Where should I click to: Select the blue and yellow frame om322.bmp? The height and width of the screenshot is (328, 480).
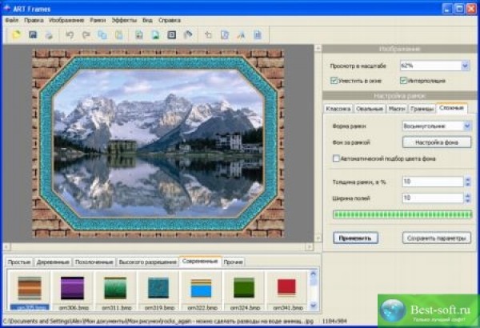point(201,288)
